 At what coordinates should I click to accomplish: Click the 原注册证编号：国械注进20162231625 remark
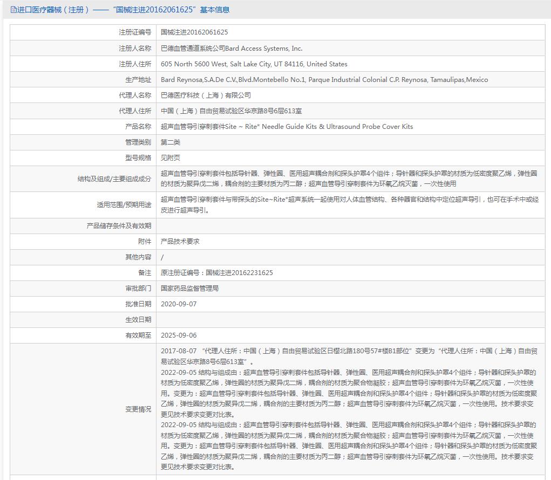(x=217, y=273)
